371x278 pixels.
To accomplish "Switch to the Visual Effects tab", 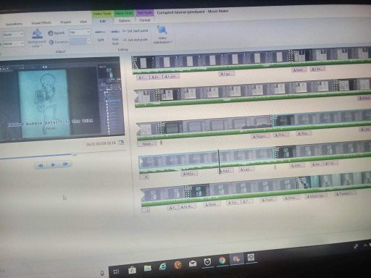I will (41, 23).
